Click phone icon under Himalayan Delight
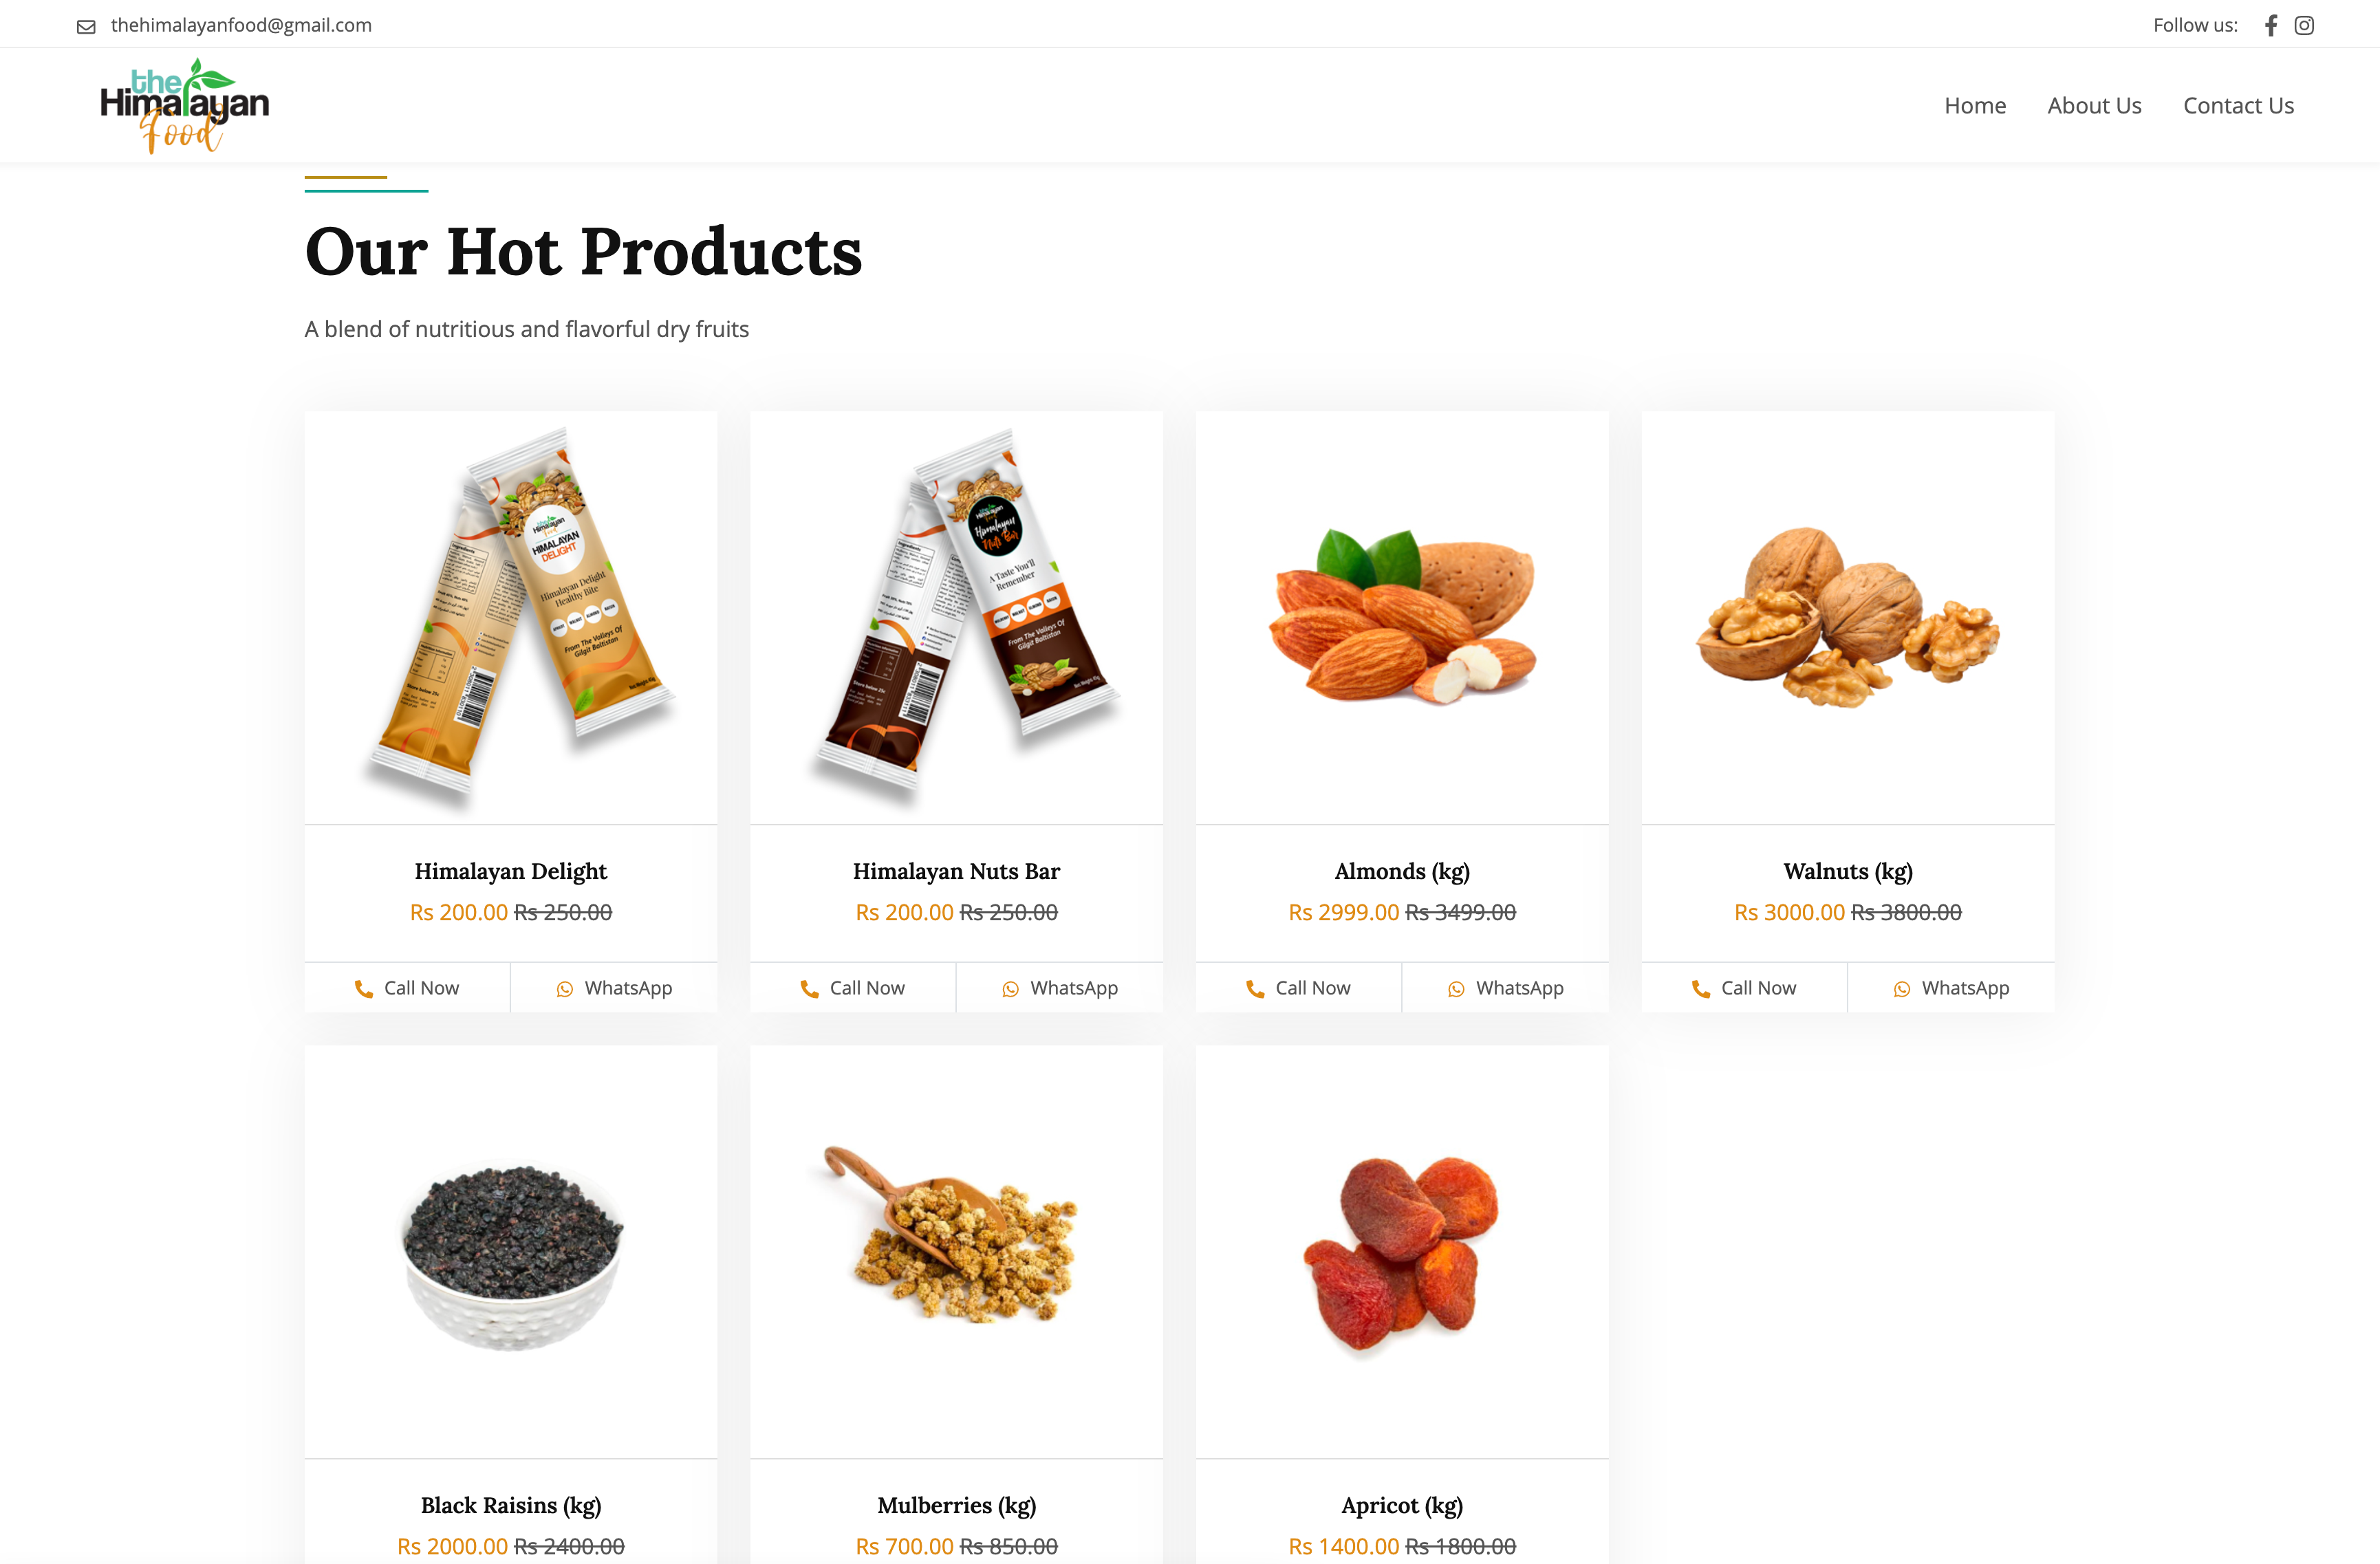This screenshot has height=1564, width=2380. pos(363,988)
